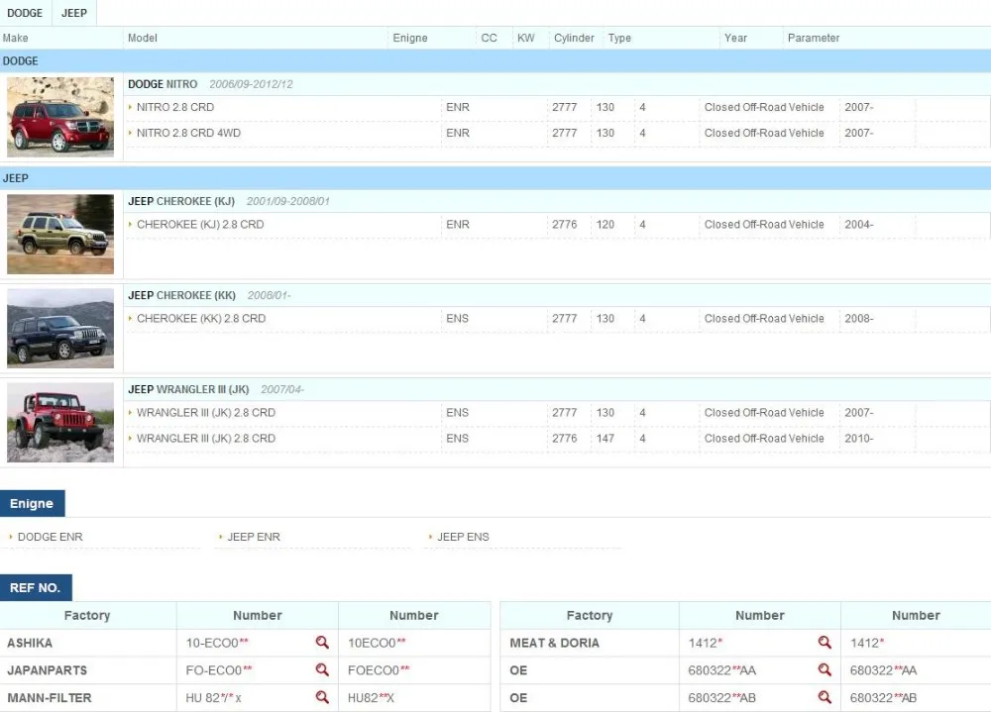Click the Model column header
Screen dimensions: 991x712
tap(142, 38)
